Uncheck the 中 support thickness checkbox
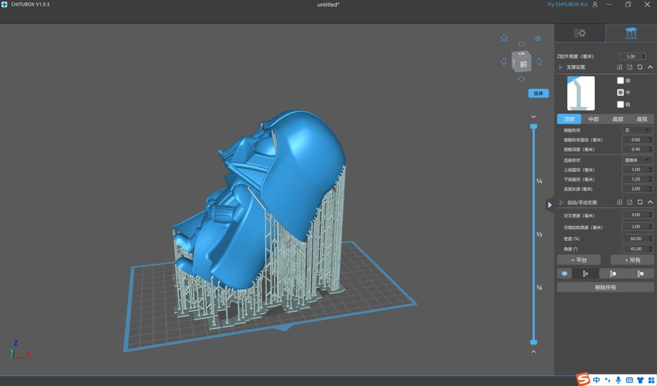The width and height of the screenshot is (657, 386). pyautogui.click(x=621, y=92)
